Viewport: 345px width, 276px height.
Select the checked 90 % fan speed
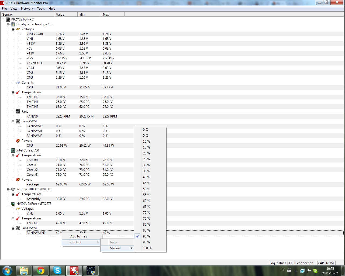click(150, 236)
